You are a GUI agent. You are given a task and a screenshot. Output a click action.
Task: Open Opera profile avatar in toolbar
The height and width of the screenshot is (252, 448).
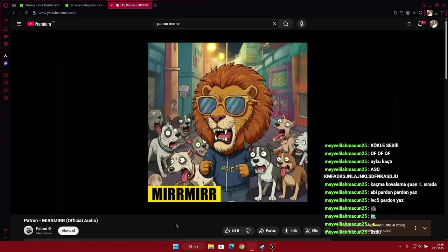pyautogui.click(x=429, y=13)
